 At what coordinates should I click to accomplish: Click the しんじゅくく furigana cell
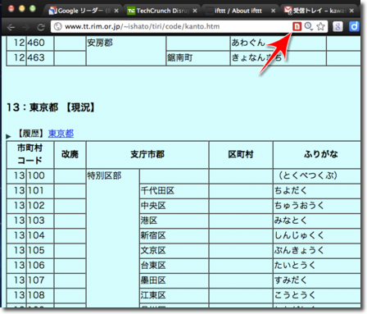(x=317, y=235)
